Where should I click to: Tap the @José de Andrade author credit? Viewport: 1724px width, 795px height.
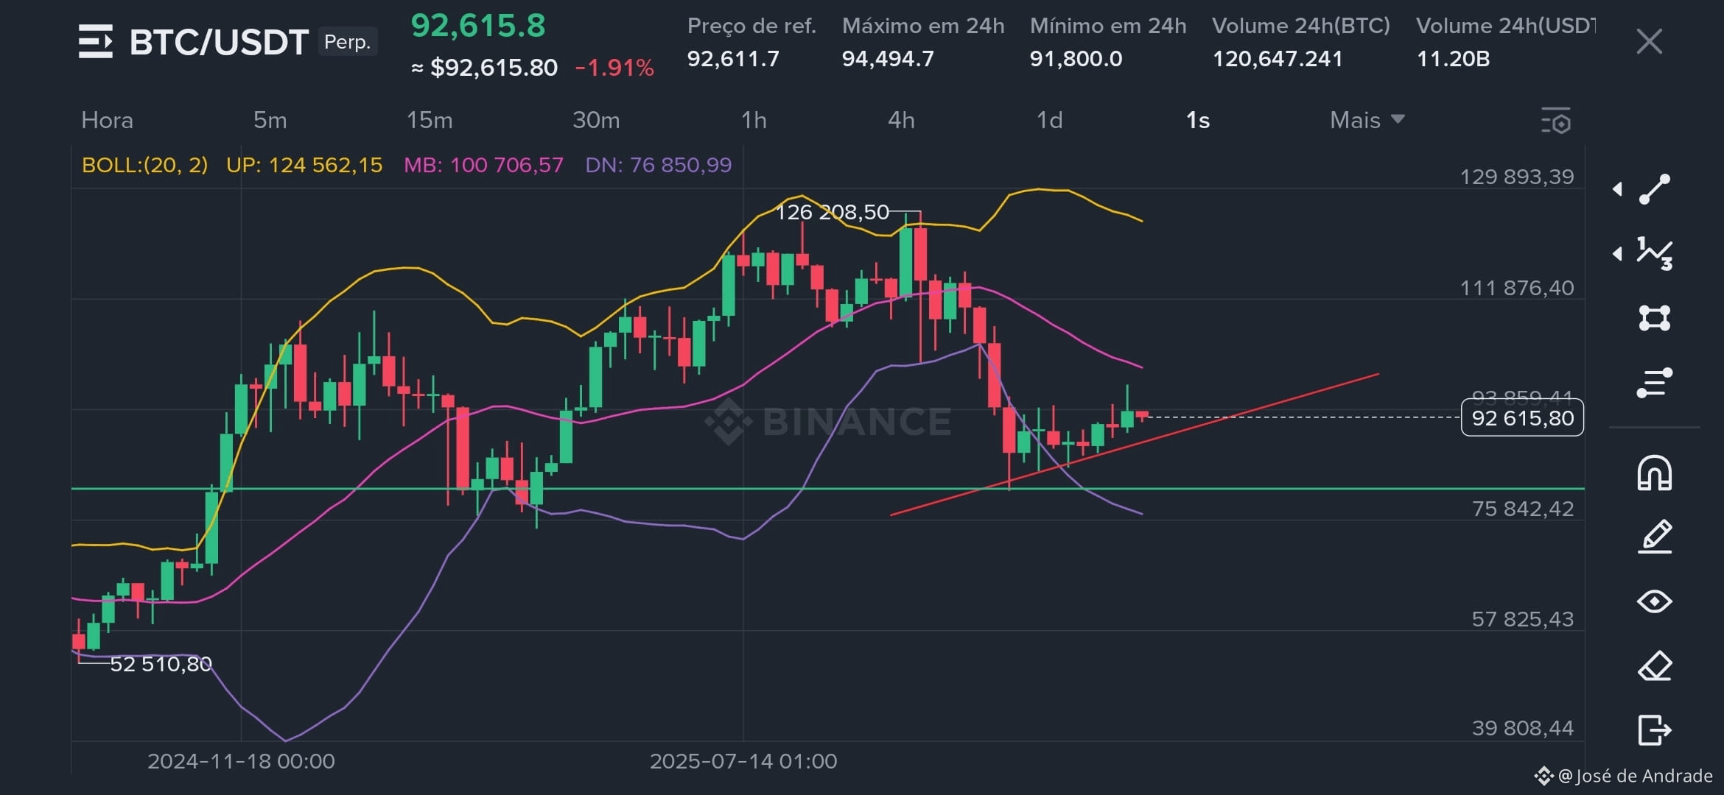[x=1623, y=776]
